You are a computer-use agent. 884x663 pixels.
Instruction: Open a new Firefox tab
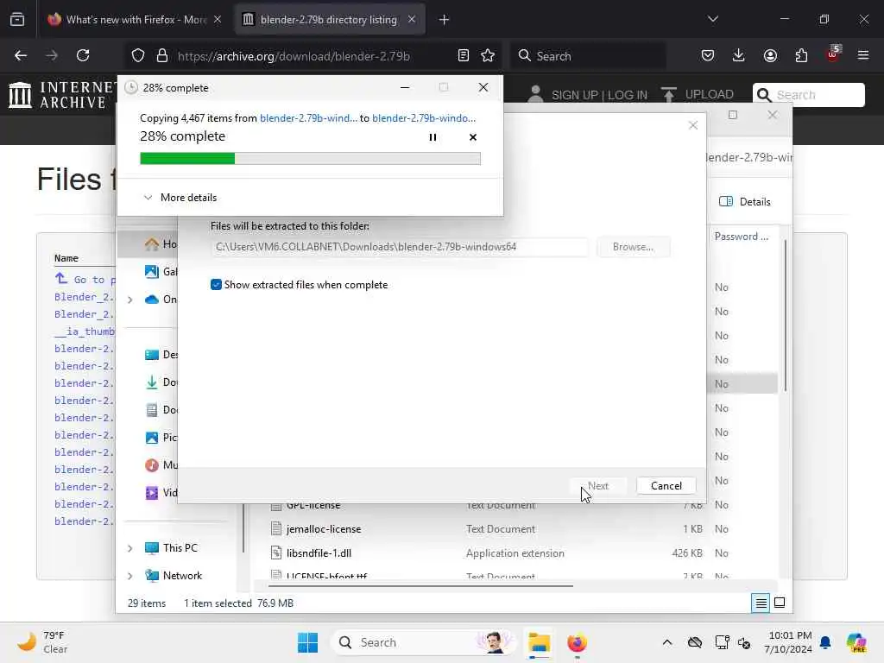point(445,20)
